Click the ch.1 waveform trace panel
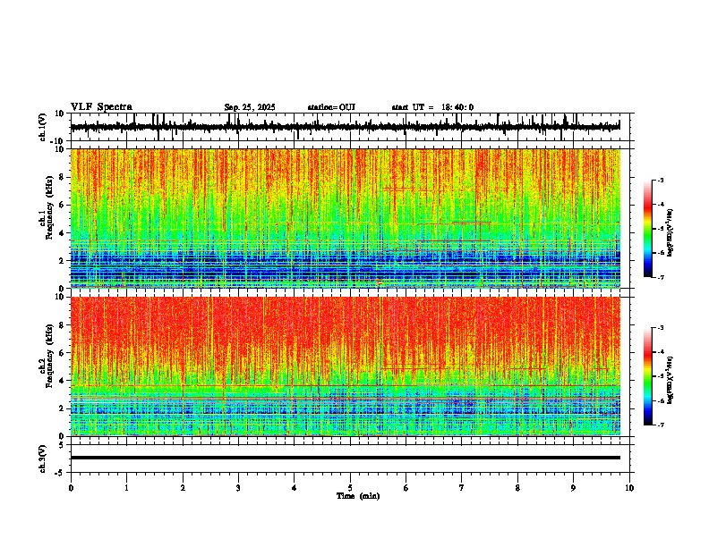This screenshot has width=709, height=547. click(x=350, y=127)
